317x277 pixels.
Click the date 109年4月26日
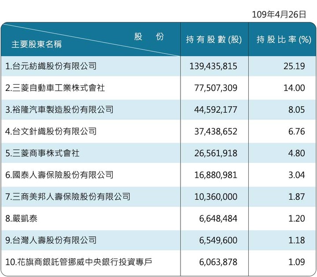coord(279,14)
